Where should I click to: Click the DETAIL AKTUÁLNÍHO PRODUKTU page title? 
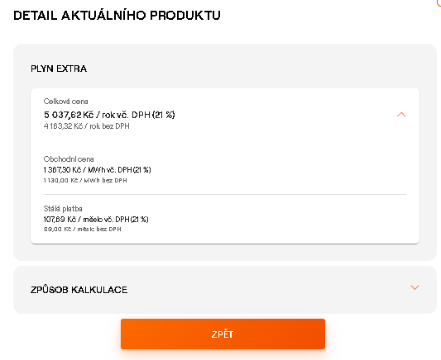(x=117, y=15)
